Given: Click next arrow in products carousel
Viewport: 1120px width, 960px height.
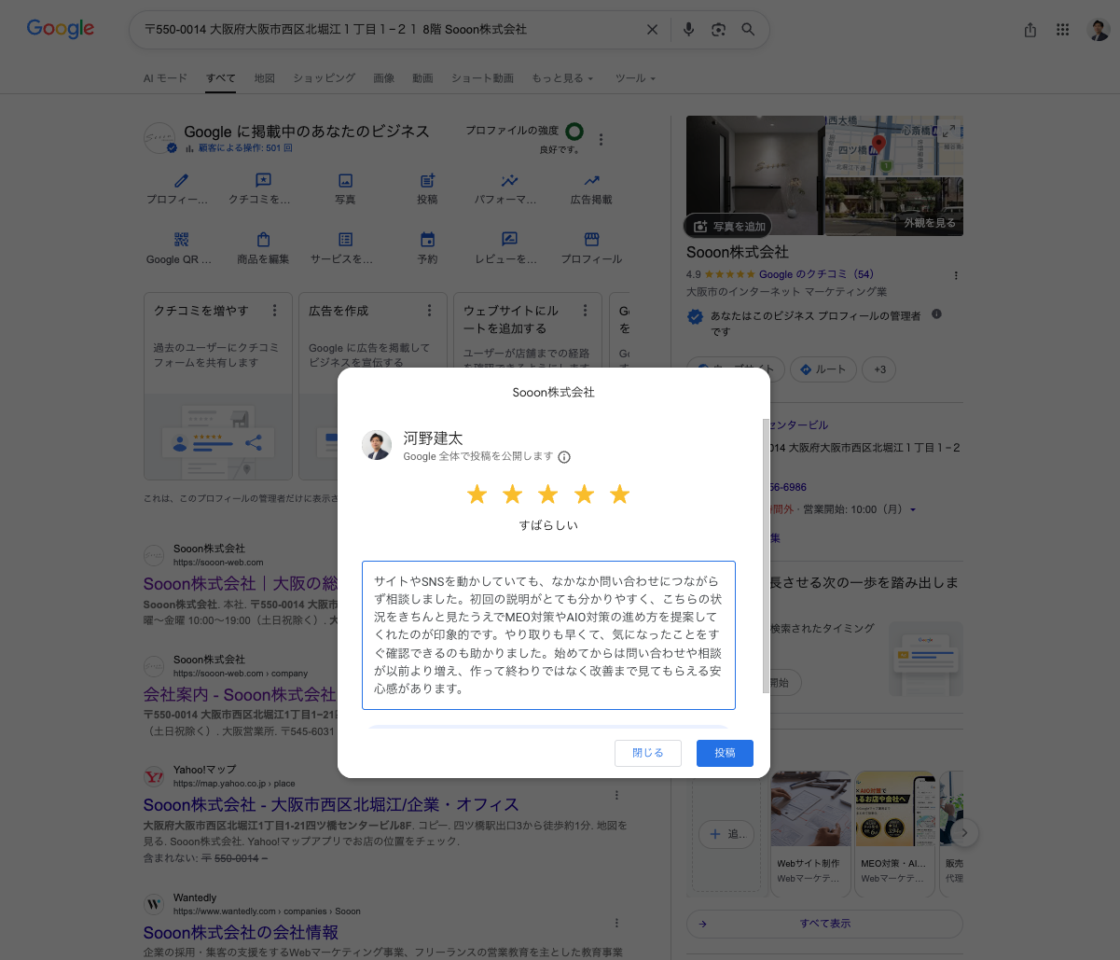Looking at the screenshot, I should click(966, 833).
